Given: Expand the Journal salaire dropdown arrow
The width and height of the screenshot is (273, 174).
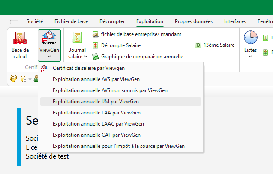Looking at the screenshot, I should pyautogui.click(x=86, y=57).
